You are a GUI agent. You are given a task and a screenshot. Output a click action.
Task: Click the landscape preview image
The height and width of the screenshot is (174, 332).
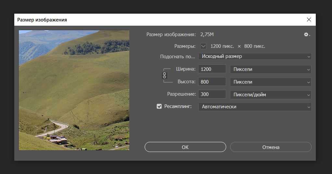[x=74, y=90]
